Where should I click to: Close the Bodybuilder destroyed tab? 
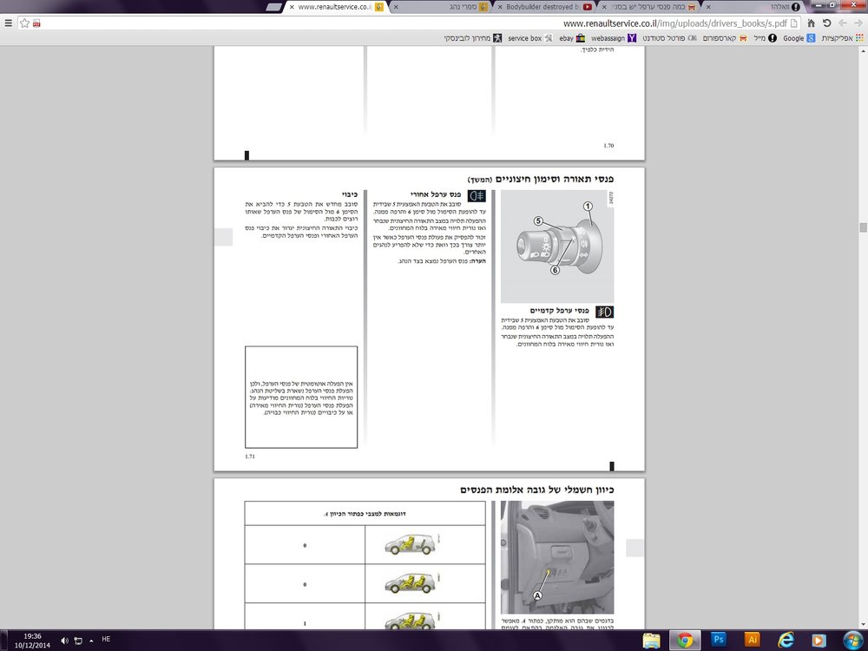pos(499,7)
